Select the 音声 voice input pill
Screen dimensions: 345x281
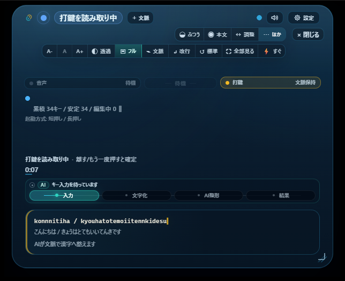click(x=82, y=83)
